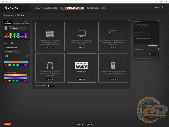Toggle PrismSync switch for Наушники

pos(50,79)
